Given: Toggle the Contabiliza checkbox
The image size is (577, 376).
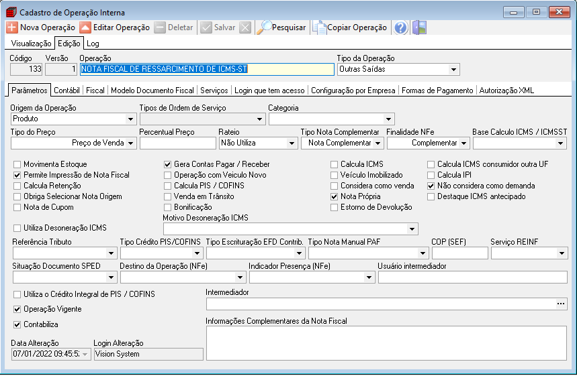Looking at the screenshot, I should point(17,324).
